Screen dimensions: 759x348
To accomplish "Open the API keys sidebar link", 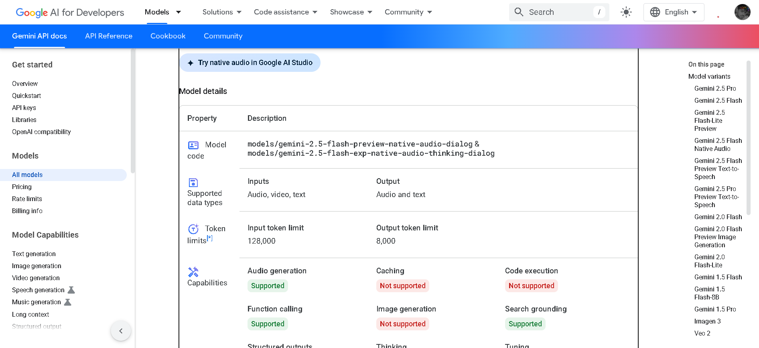I will pos(24,108).
